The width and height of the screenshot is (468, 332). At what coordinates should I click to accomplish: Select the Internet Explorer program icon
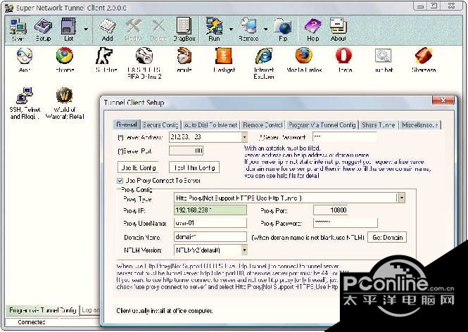point(264,63)
